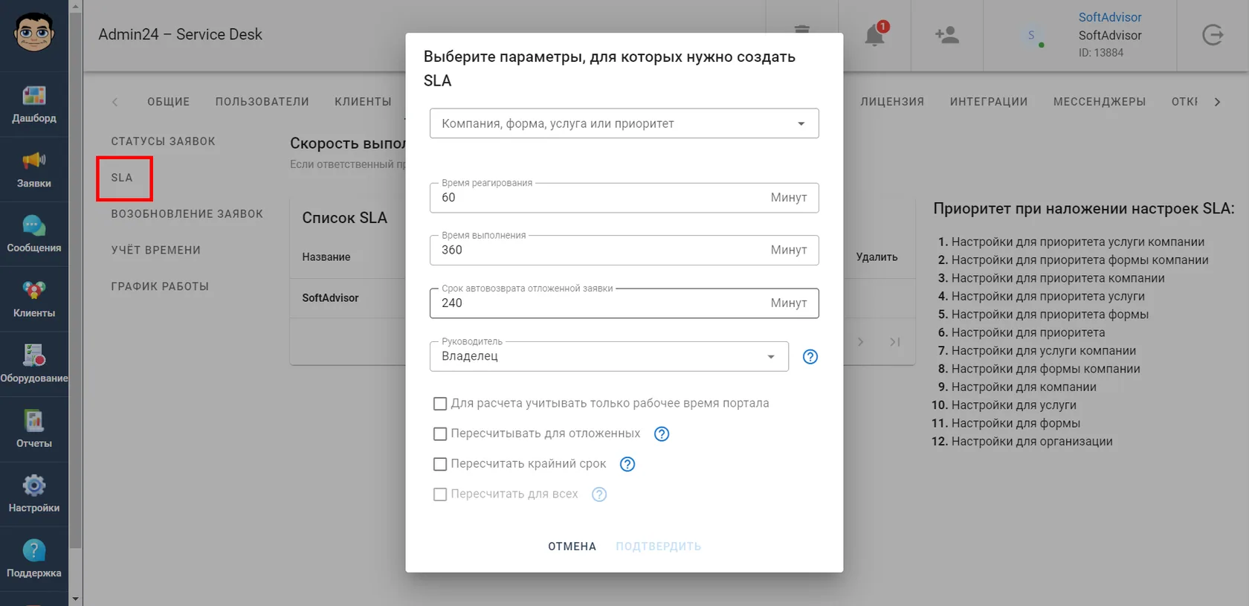This screenshot has height=606, width=1249.
Task: Open help icon next to Руководитель
Action: [x=810, y=357]
